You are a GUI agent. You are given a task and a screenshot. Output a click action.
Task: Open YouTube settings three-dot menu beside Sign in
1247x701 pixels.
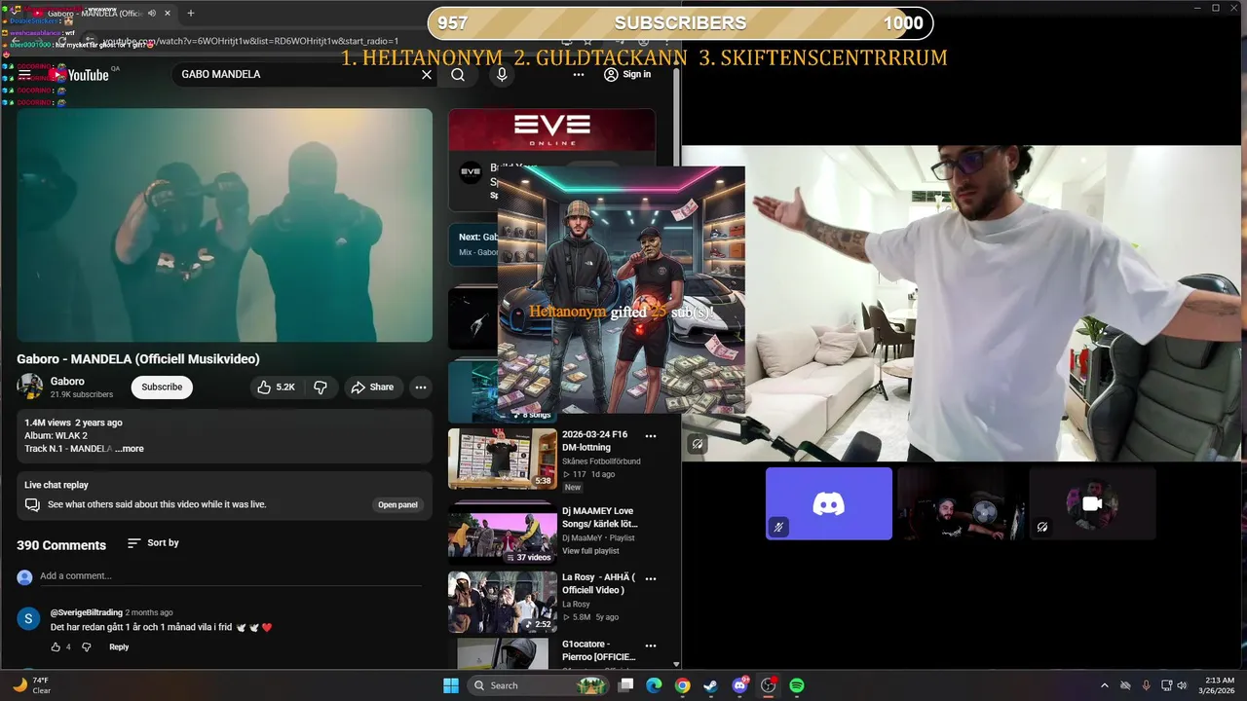click(x=579, y=74)
